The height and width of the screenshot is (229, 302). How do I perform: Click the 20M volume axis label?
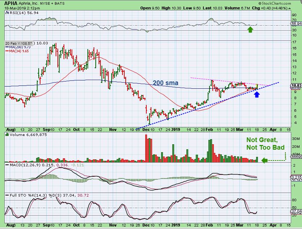[296, 147]
